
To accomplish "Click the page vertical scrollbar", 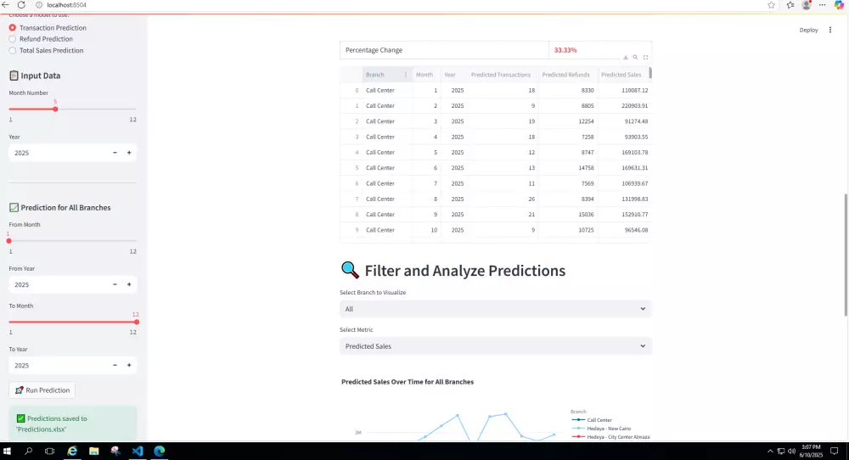I will 846,255.
